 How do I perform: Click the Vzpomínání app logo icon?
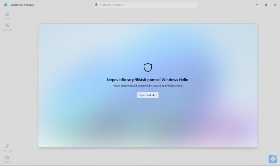5,5
